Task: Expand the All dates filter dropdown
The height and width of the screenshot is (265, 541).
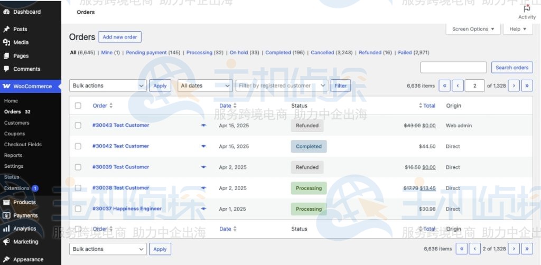Action: pyautogui.click(x=205, y=86)
